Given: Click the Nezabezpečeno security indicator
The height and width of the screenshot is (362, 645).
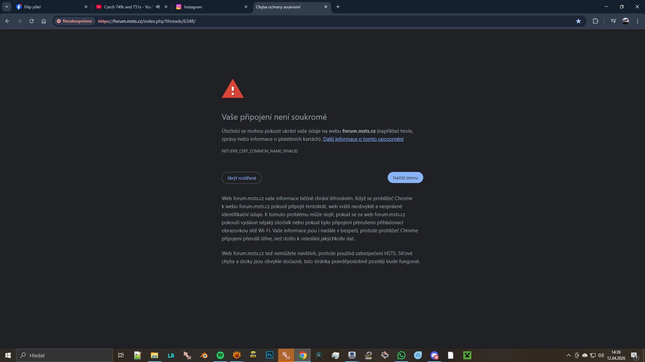Looking at the screenshot, I should click(74, 21).
